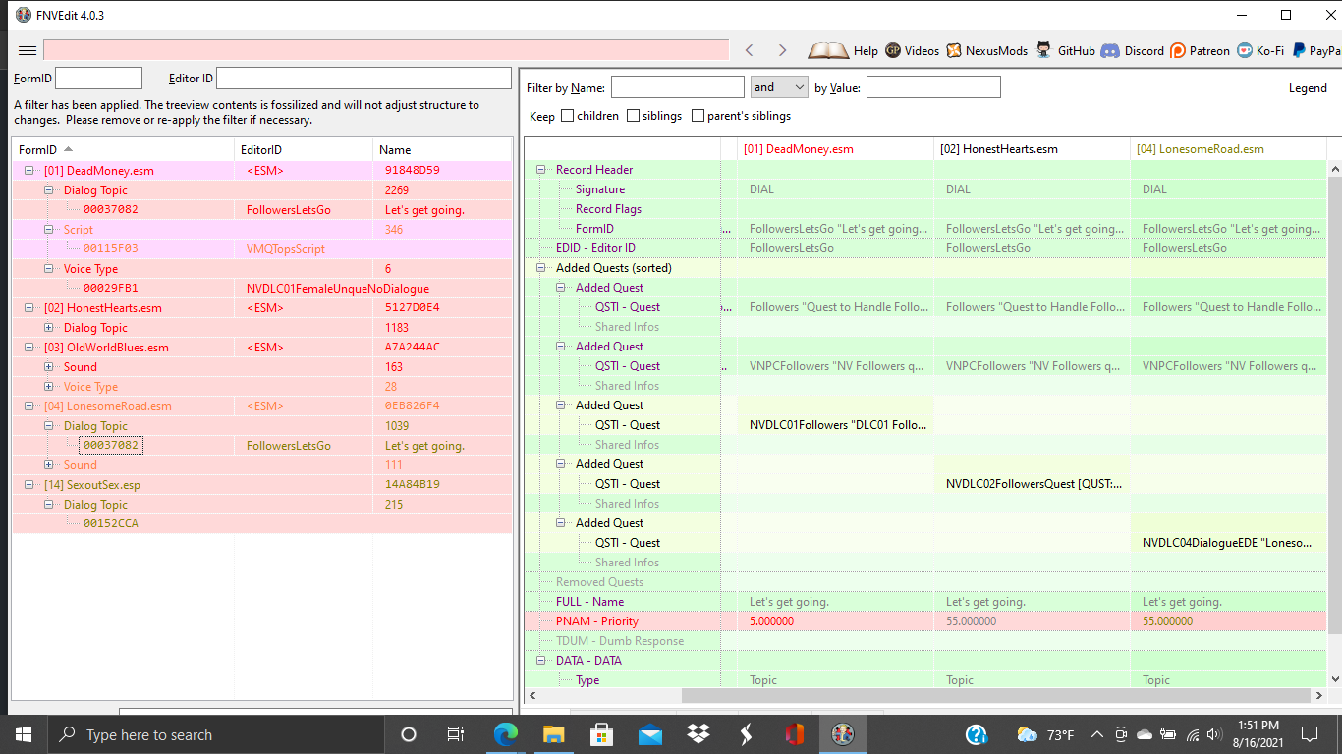1342x754 pixels.
Task: Open the GitHub page icon
Action: (1043, 50)
